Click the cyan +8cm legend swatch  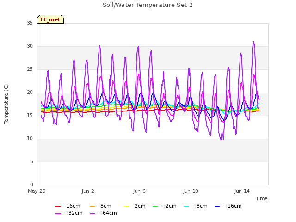[186, 207]
